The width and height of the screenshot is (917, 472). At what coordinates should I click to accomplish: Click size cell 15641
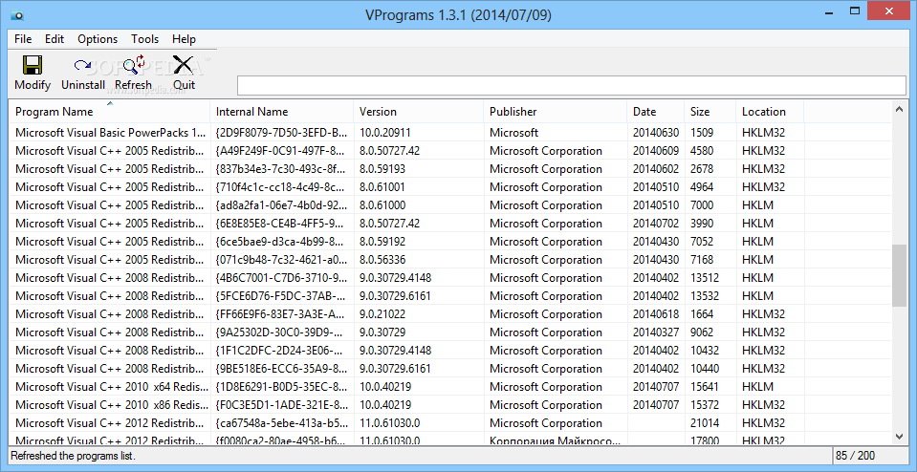pyautogui.click(x=705, y=386)
